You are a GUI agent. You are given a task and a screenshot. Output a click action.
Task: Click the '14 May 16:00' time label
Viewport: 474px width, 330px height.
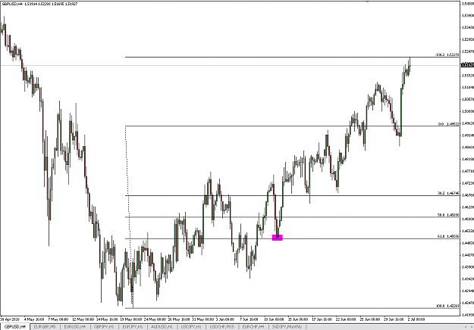[107, 319]
